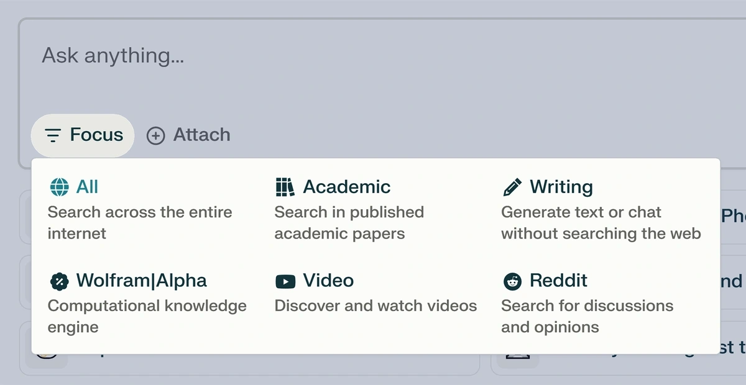The height and width of the screenshot is (385, 746).
Task: Click the pencil icon for Writing
Action: (x=512, y=187)
